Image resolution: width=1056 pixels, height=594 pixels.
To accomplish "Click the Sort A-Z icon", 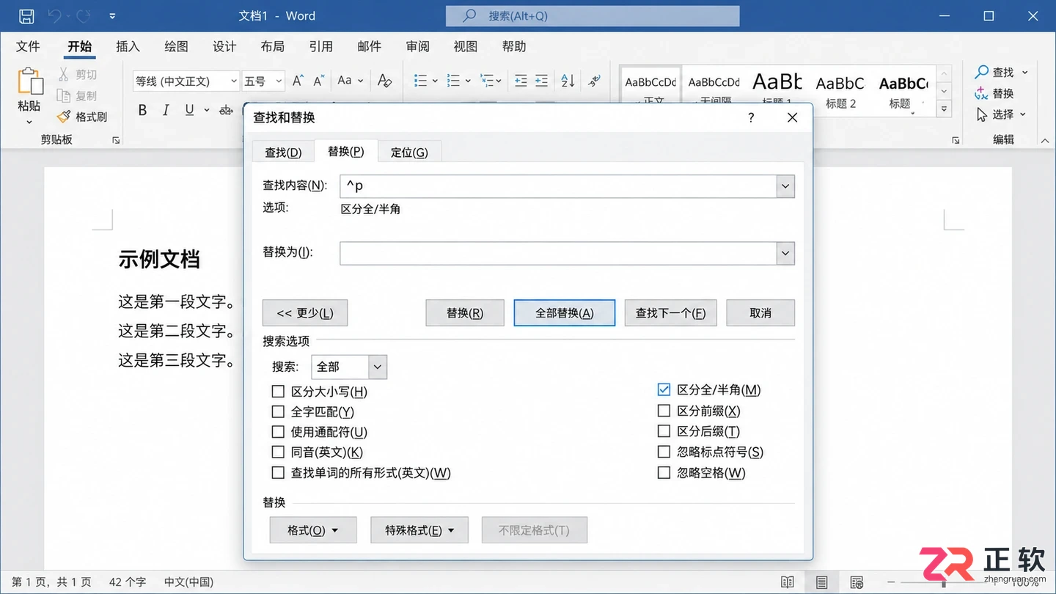I will pyautogui.click(x=568, y=81).
